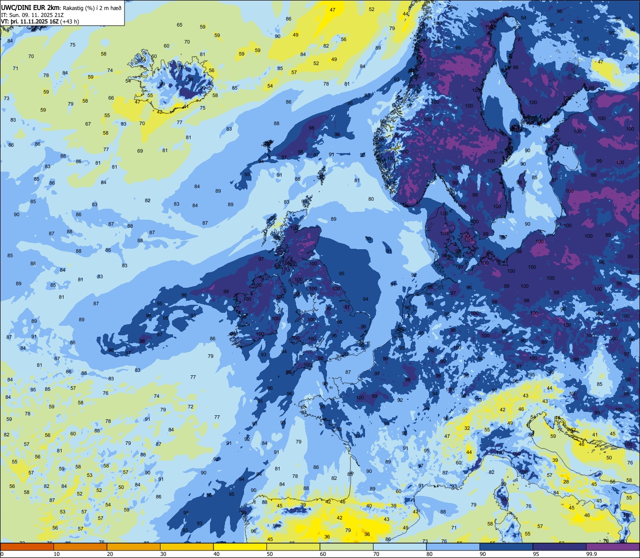
Task: Click the navy 95–99.9 legend swatch
Action: coord(559,547)
